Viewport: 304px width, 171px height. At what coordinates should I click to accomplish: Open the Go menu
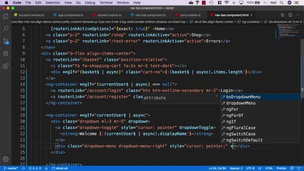78,2
